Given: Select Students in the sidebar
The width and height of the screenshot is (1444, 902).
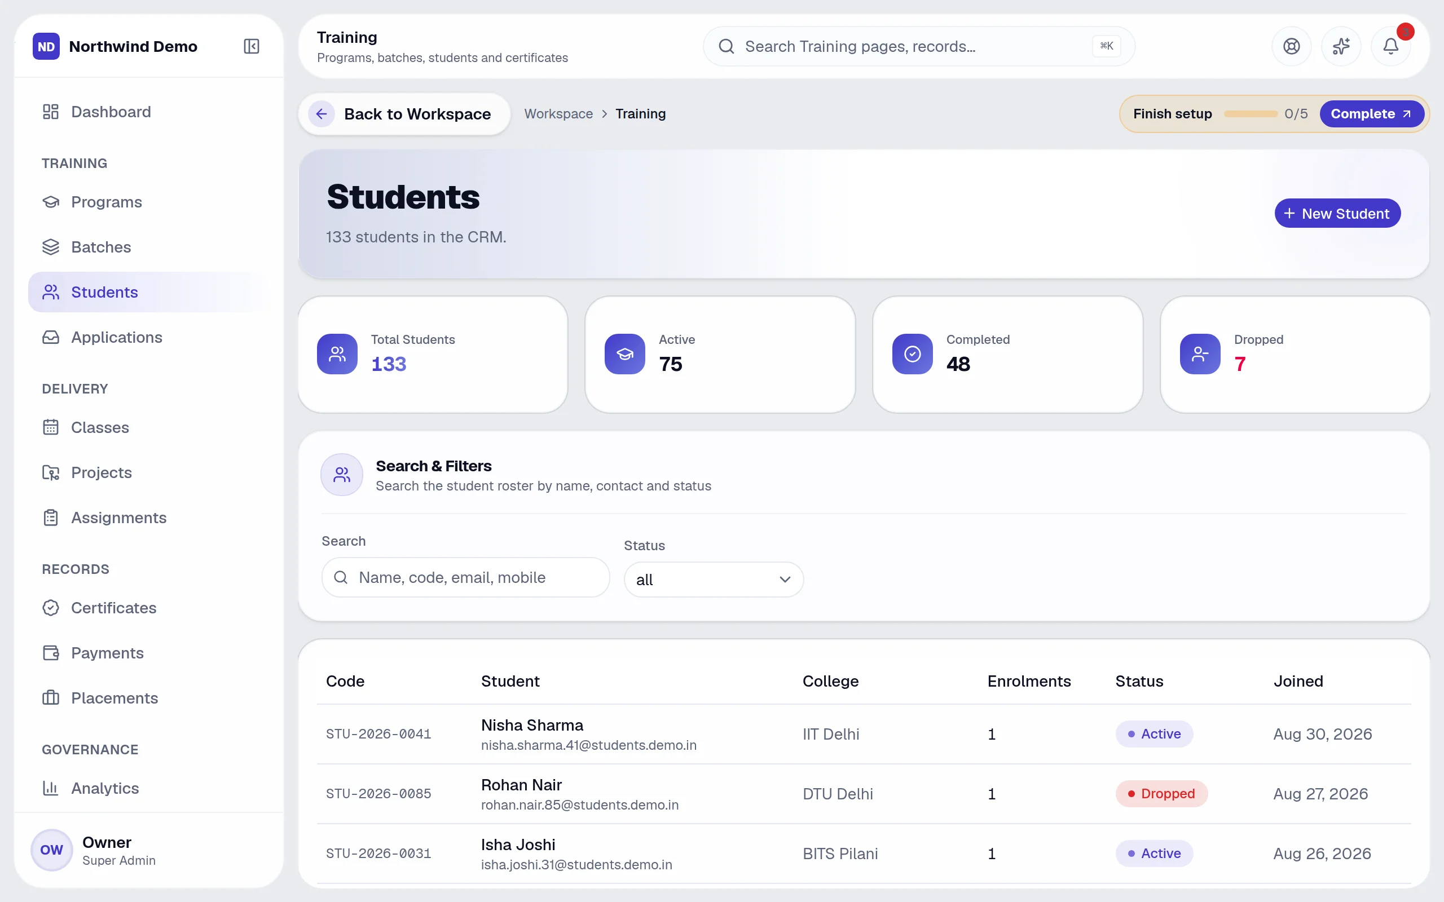Looking at the screenshot, I should (148, 291).
